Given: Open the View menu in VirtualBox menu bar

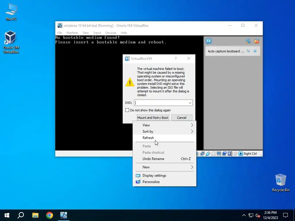Looking at the screenshot, I should [86, 33].
